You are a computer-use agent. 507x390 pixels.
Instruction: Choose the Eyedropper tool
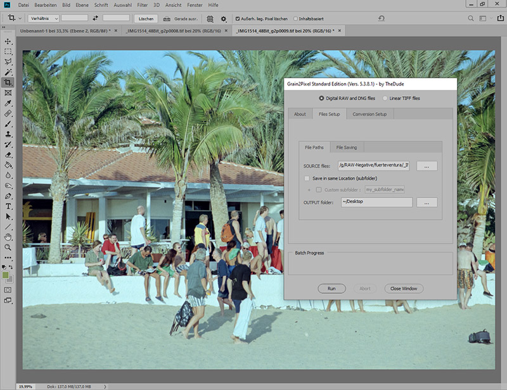(8, 103)
